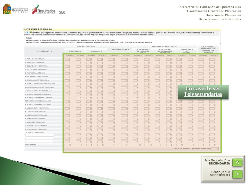Click the 'Q LICENCIATURA, TITULADO' row label
This screenshot has width=247, height=185.
(36, 115)
